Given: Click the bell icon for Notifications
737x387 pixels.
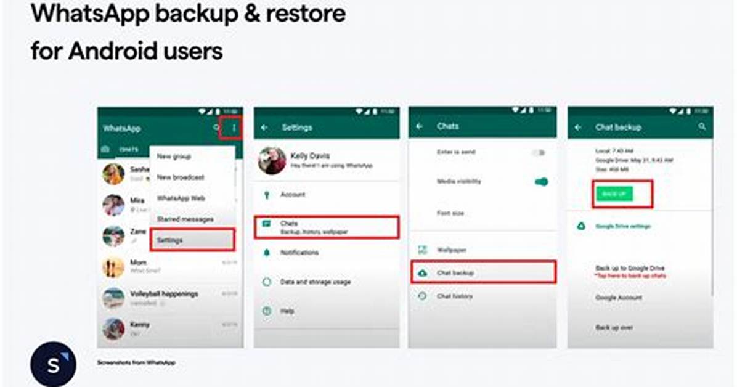Looking at the screenshot, I should [x=266, y=253].
